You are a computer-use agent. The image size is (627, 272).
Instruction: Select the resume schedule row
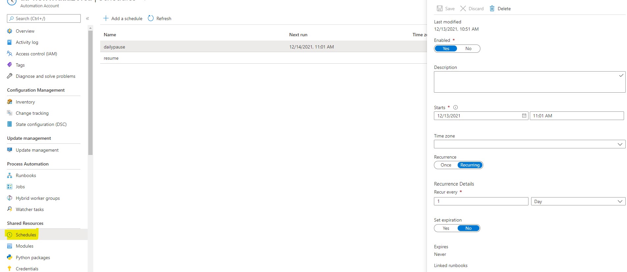coord(264,58)
